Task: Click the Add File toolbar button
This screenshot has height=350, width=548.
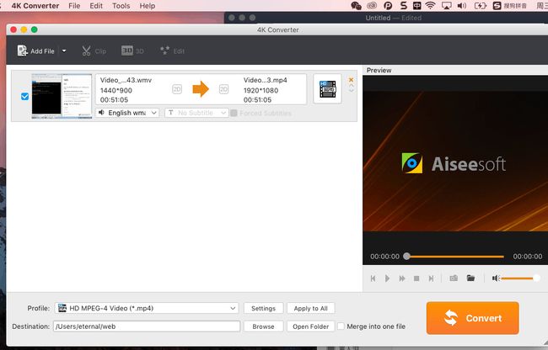Action: tap(36, 50)
